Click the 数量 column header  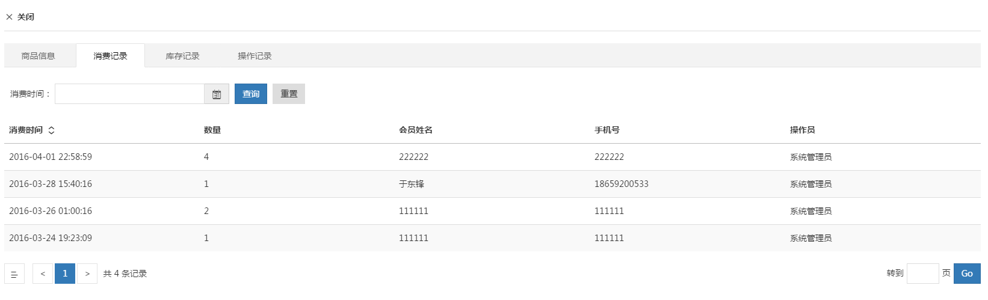click(212, 130)
